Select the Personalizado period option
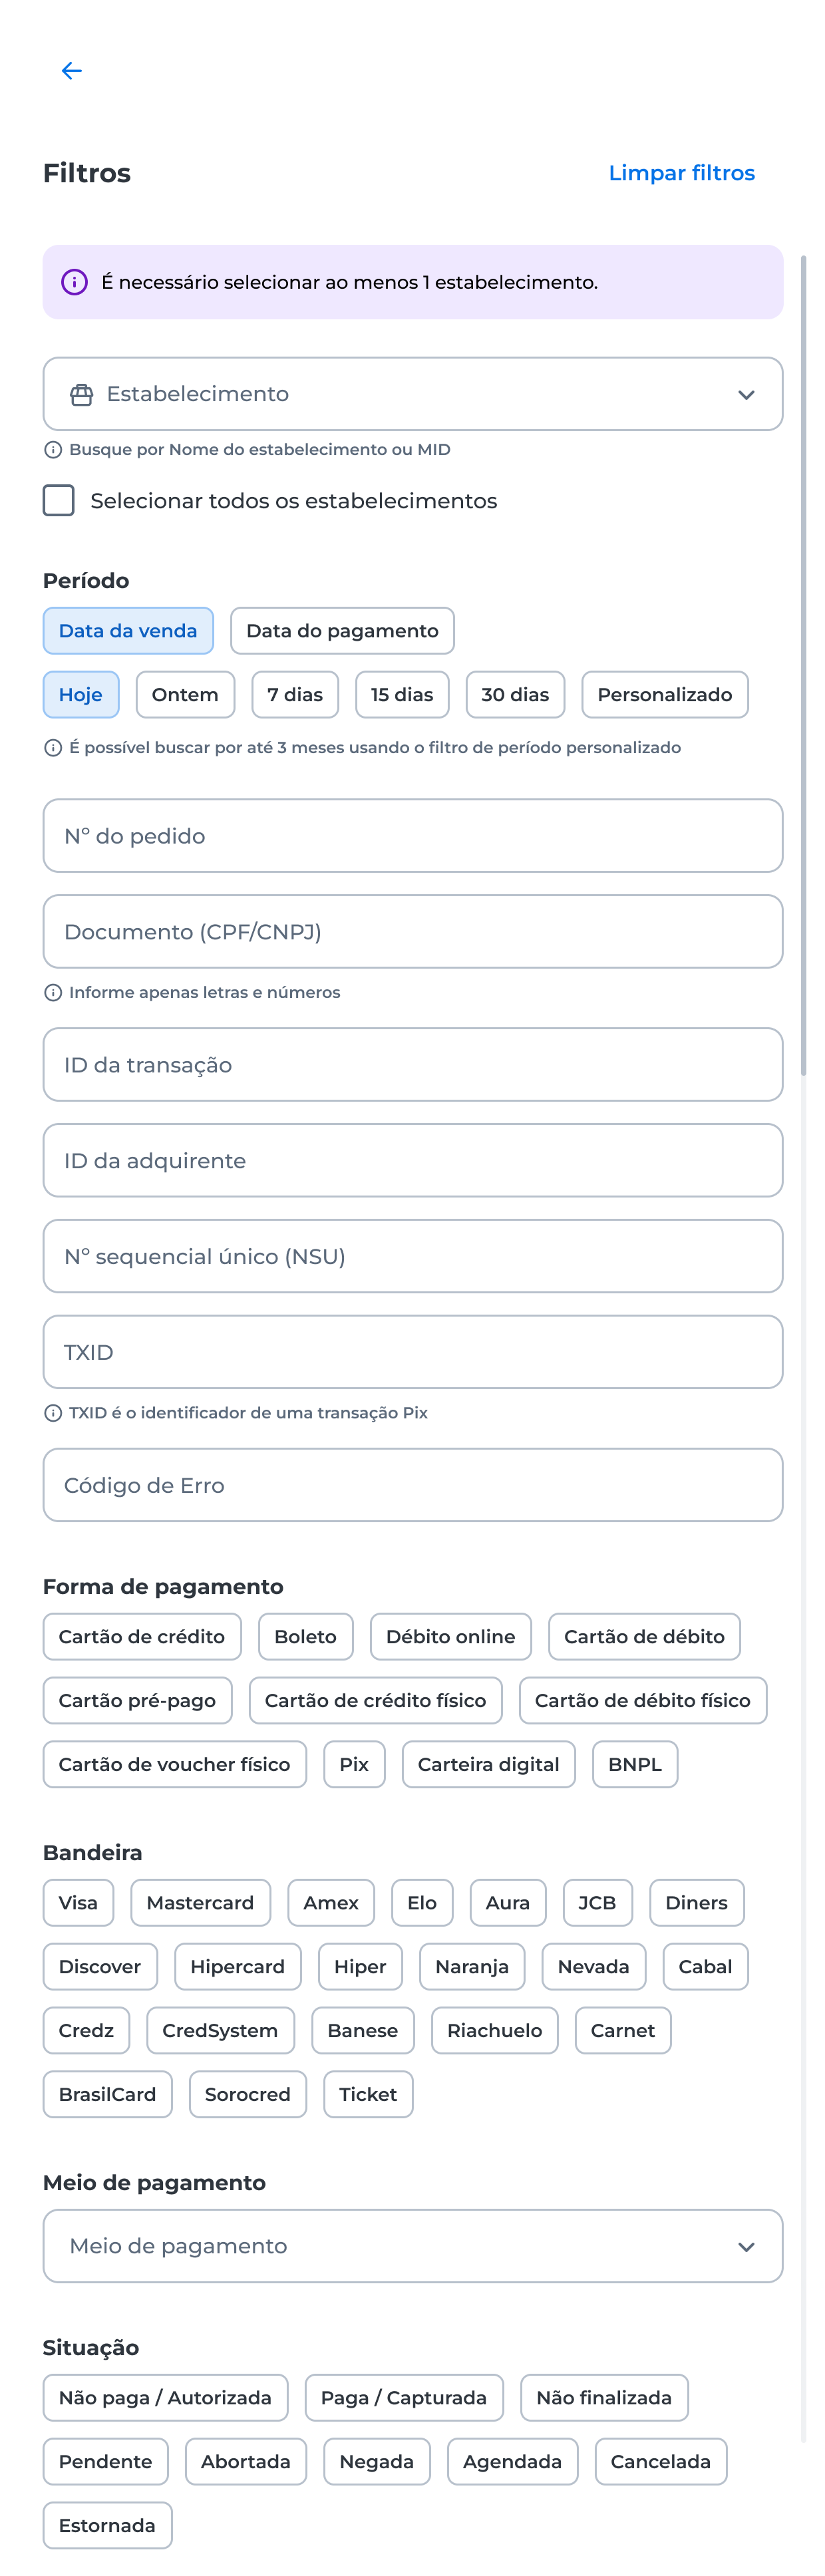Viewport: 825px width, 2576px height. tap(664, 694)
